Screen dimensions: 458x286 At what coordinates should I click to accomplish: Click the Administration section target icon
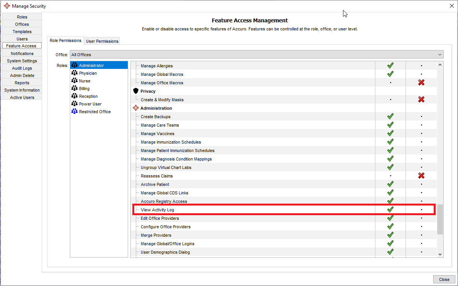[135, 108]
